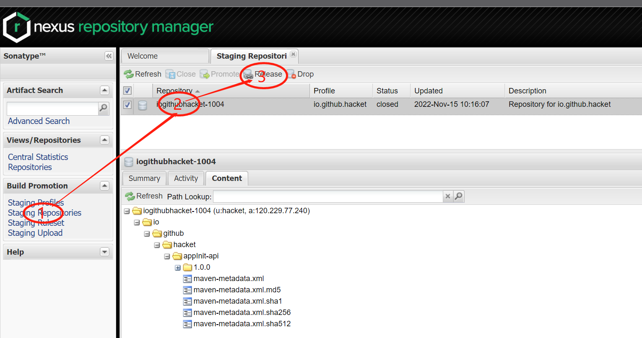Viewport: 642px width, 338px height.
Task: Open Central Statistics link
Action: (x=38, y=157)
